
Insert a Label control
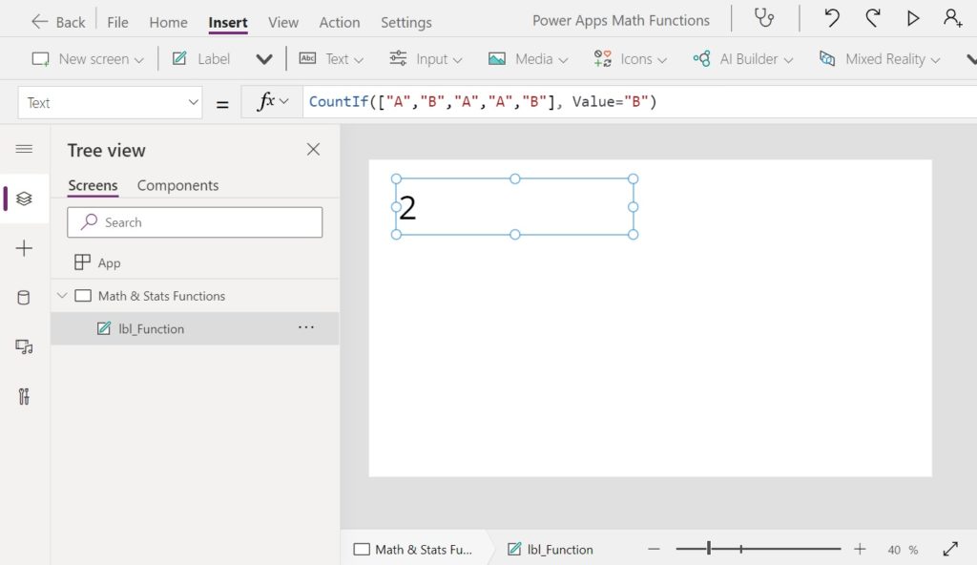200,58
